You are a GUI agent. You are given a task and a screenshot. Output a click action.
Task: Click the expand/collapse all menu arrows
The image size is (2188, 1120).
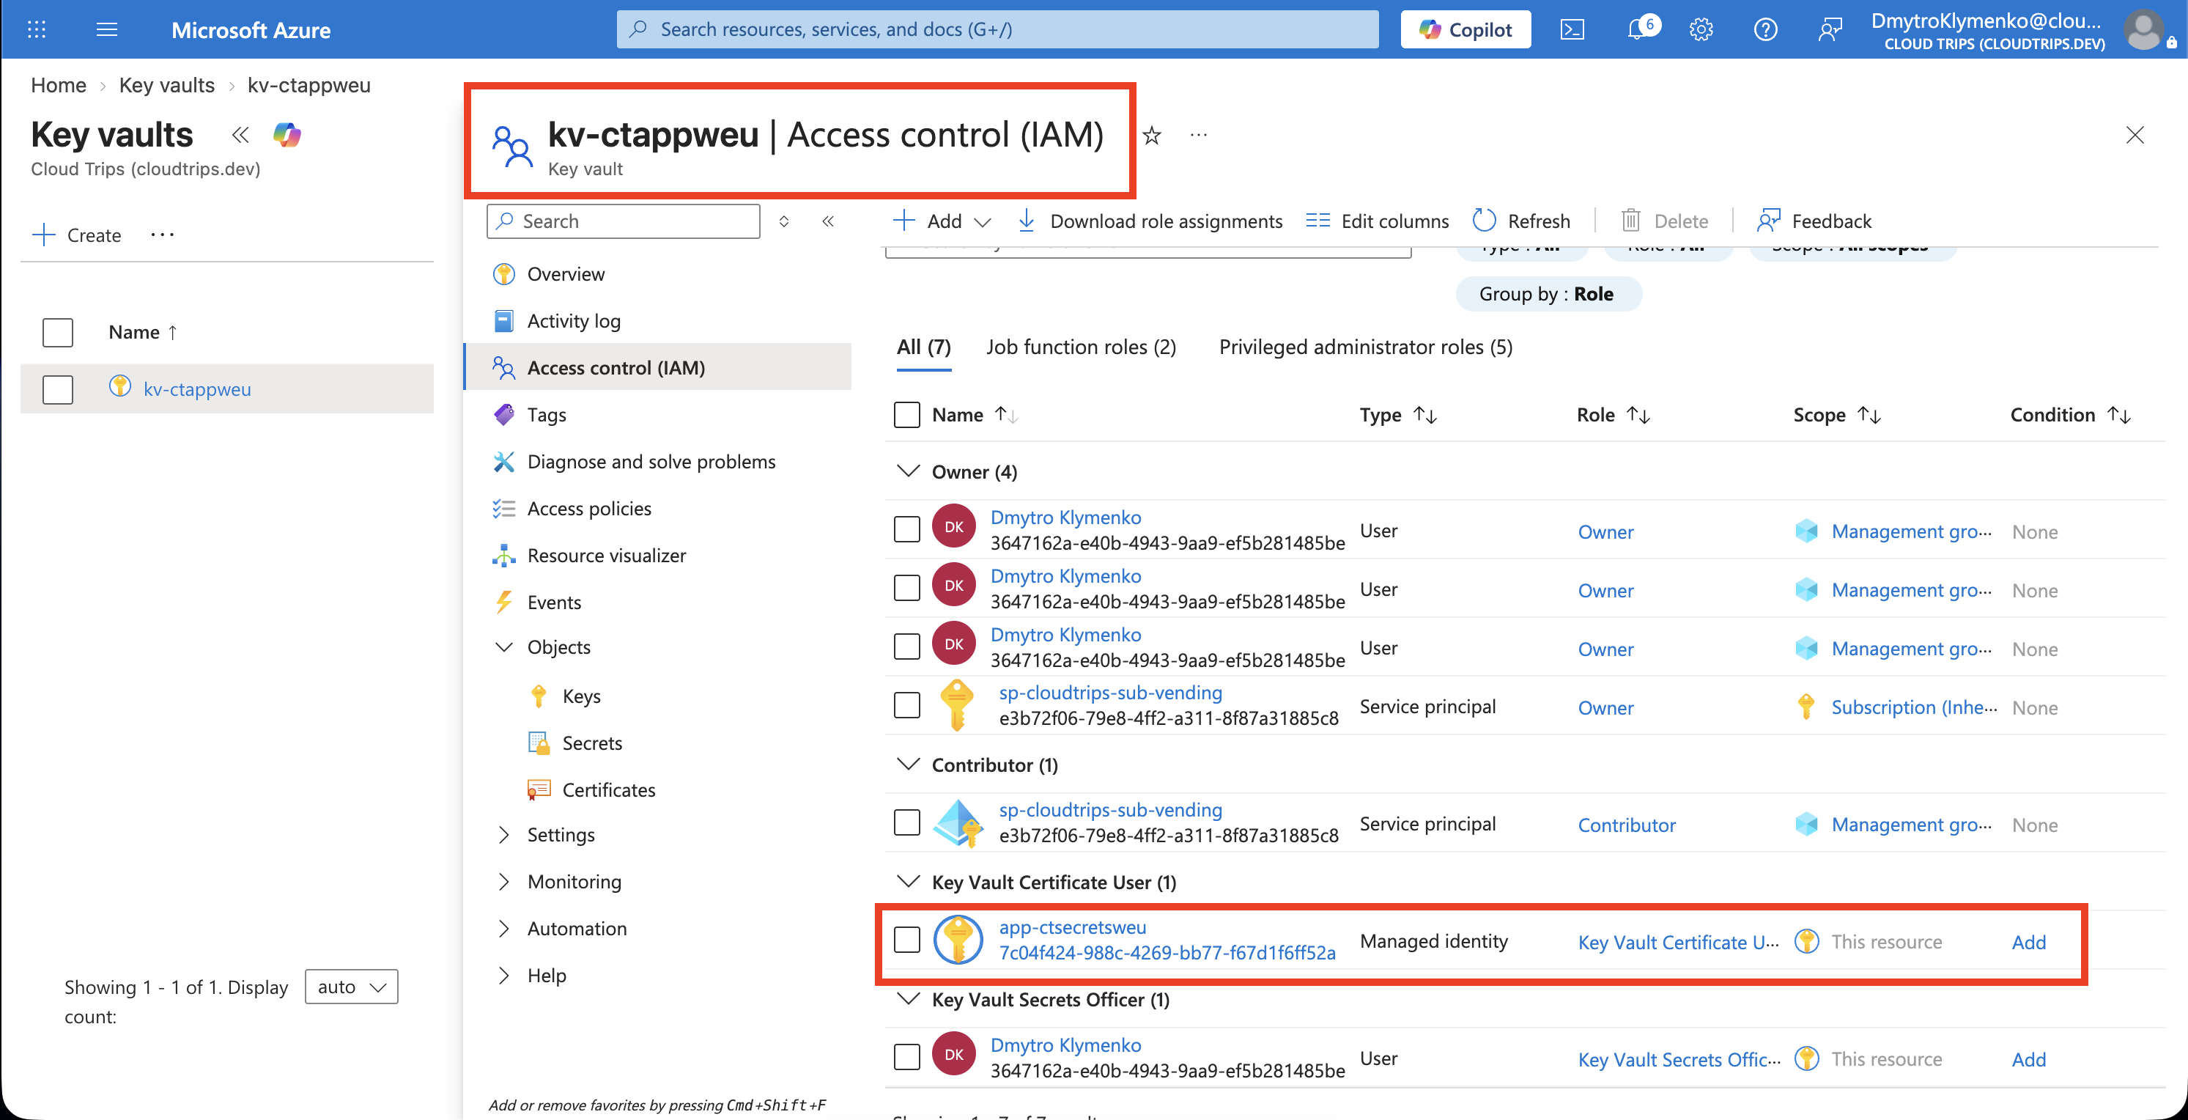click(784, 221)
